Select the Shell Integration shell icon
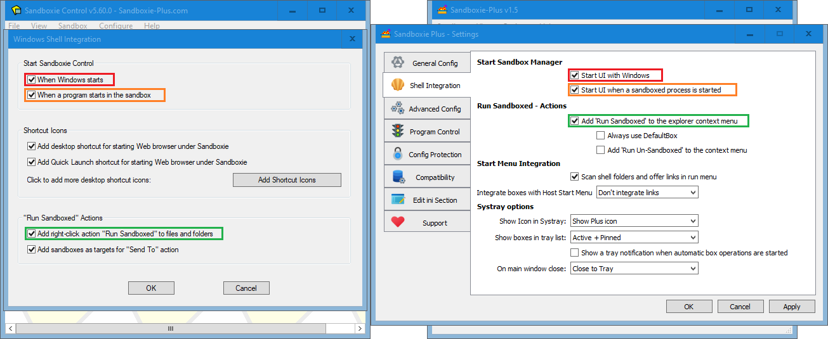The image size is (828, 339). (398, 86)
